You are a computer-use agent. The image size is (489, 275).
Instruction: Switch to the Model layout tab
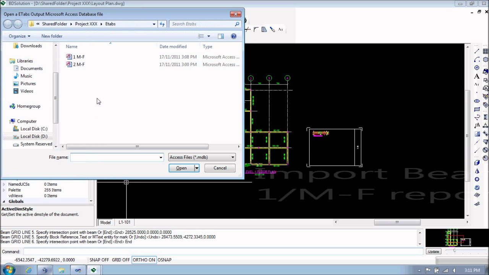coord(105,222)
